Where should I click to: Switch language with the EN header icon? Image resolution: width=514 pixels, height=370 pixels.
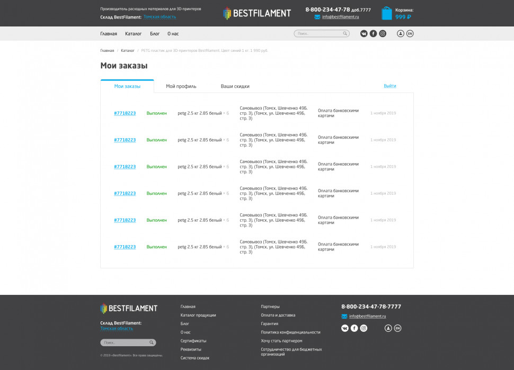[x=410, y=33]
